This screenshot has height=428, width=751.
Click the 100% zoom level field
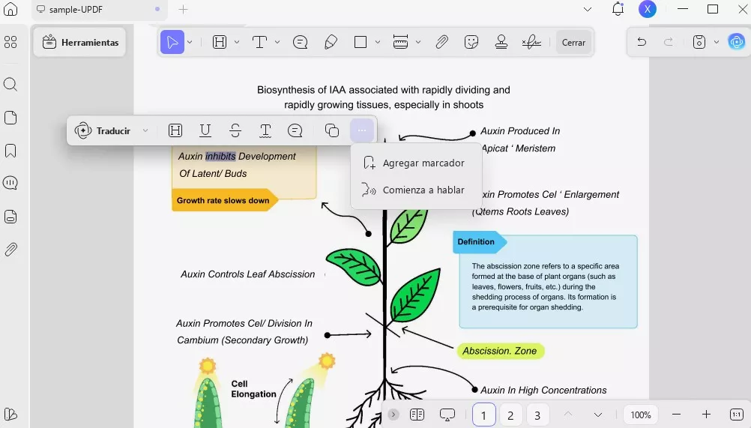(640, 415)
